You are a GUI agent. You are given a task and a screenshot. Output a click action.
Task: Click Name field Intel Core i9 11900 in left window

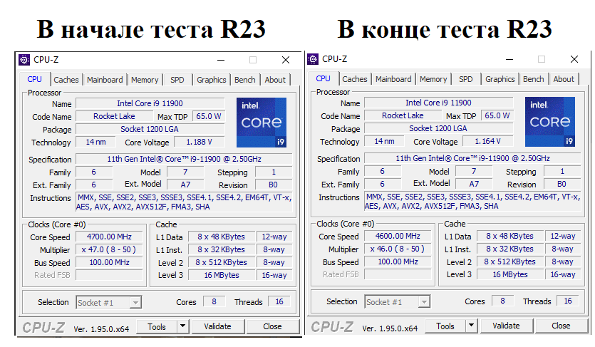click(150, 103)
